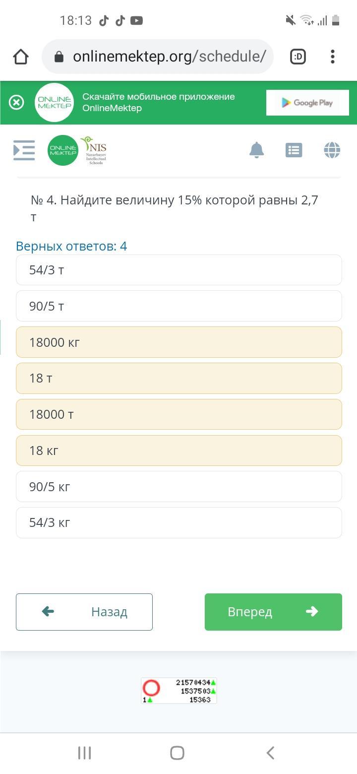Image resolution: width=357 pixels, height=774 pixels.
Task: Open notifications bell
Action: point(256,150)
